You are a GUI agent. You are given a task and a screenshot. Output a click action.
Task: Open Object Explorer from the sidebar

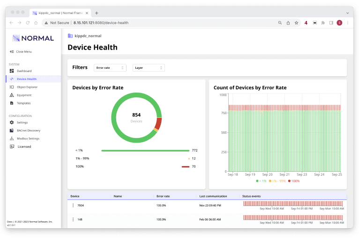pyautogui.click(x=33, y=87)
